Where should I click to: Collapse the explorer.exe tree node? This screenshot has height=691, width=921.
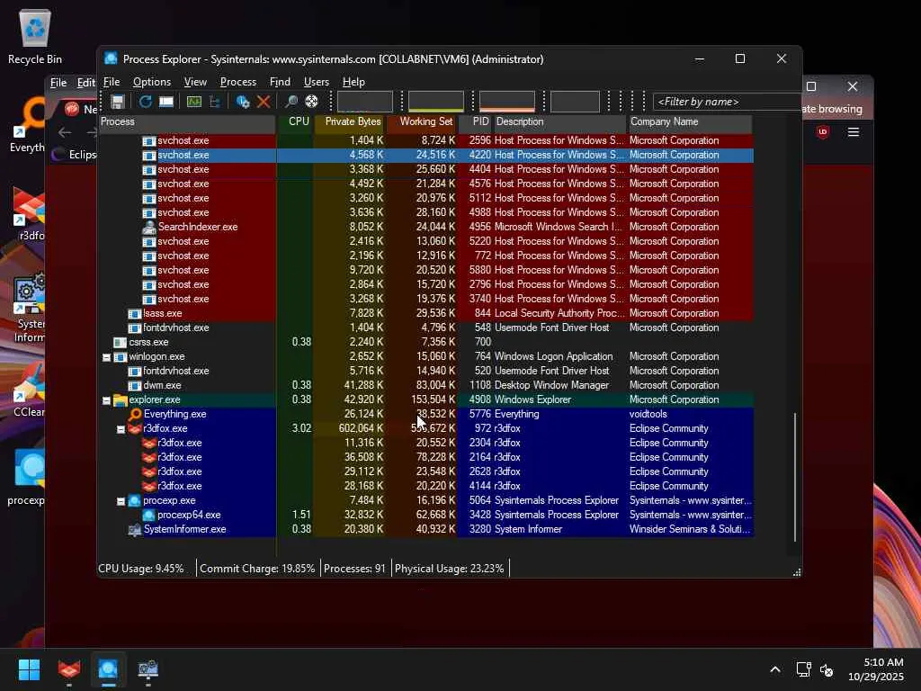[x=106, y=400]
